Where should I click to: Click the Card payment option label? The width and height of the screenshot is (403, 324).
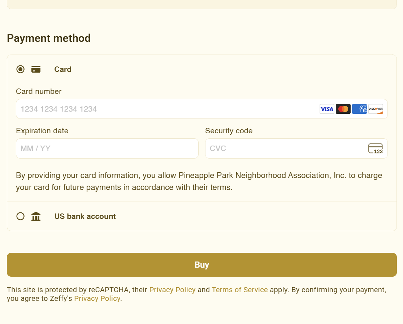[63, 69]
